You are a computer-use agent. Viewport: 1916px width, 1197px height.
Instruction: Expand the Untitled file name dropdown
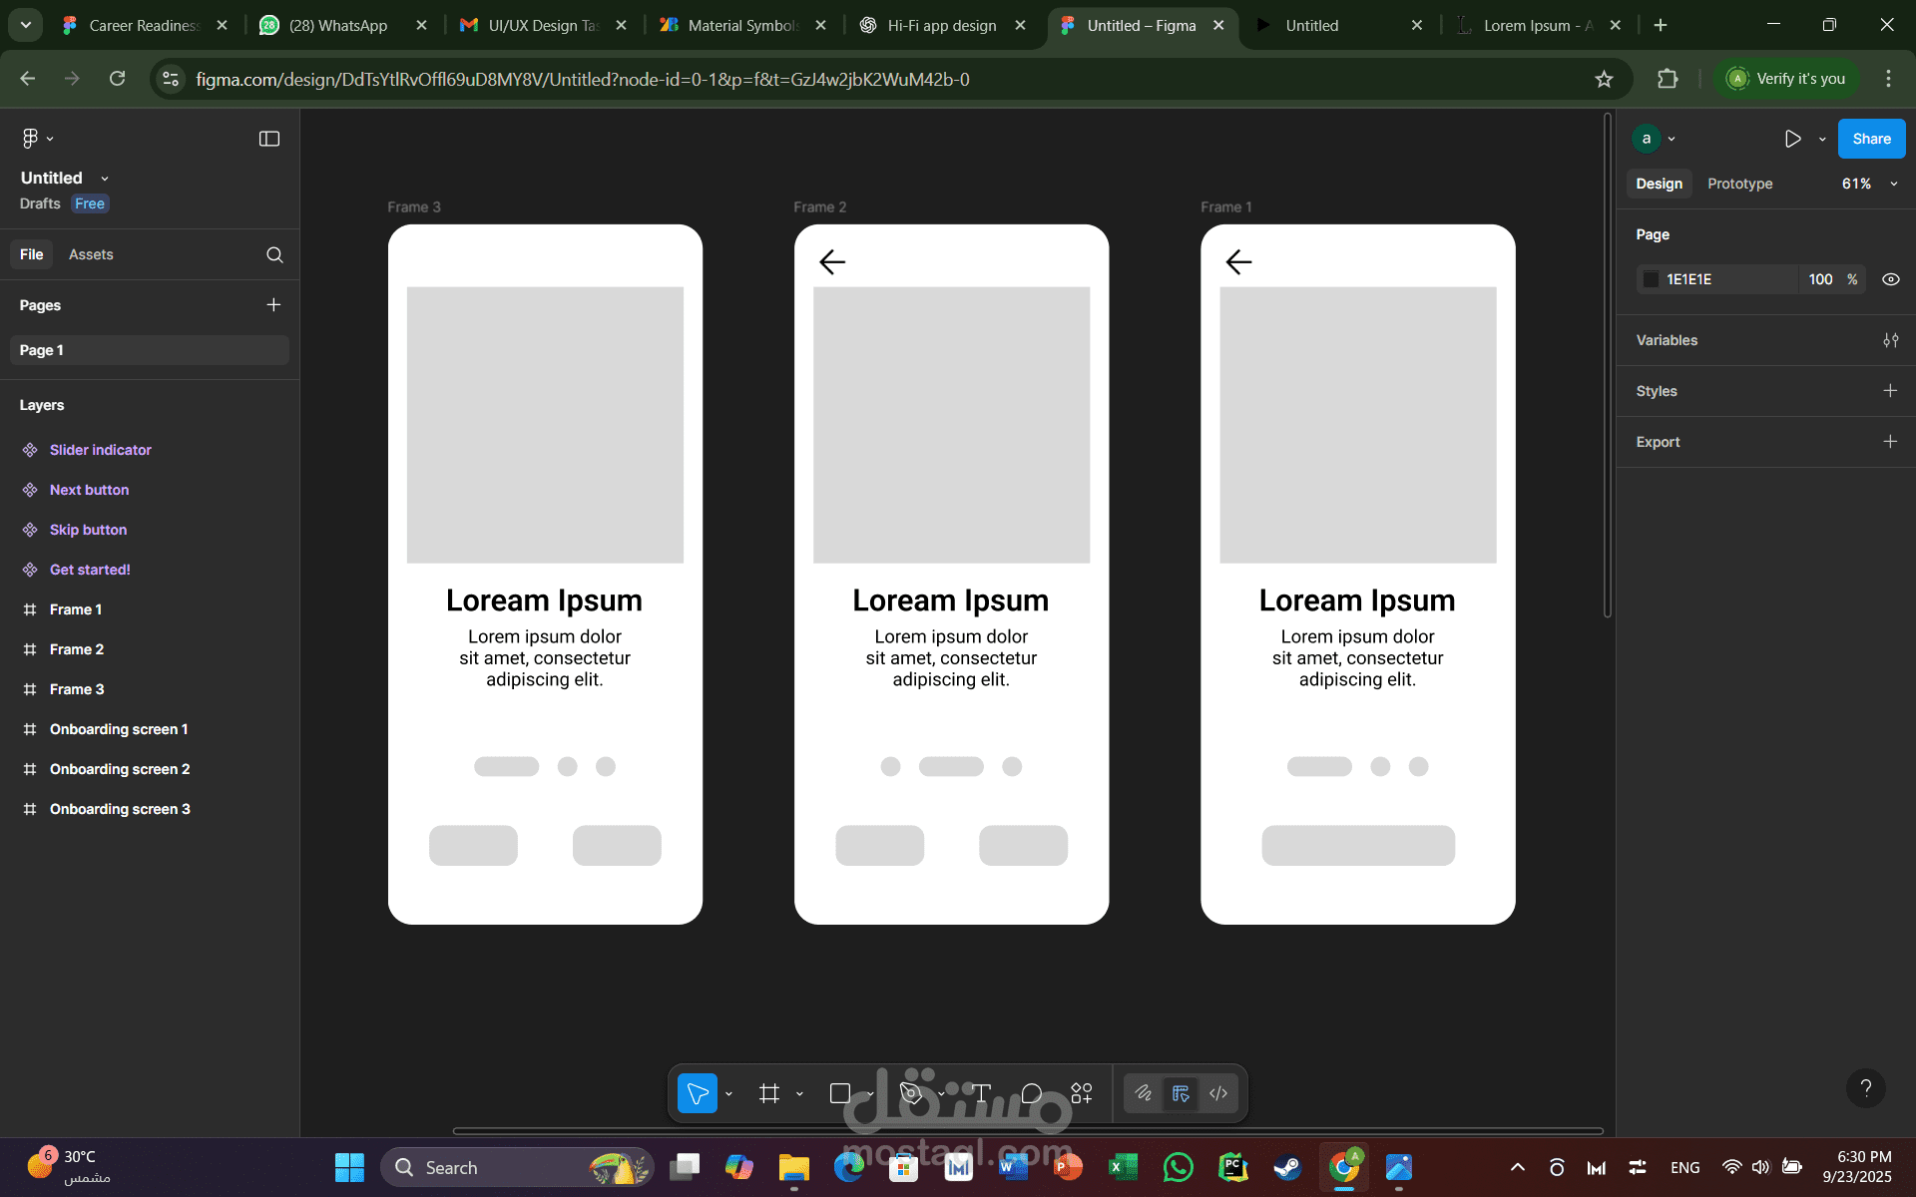tap(104, 179)
